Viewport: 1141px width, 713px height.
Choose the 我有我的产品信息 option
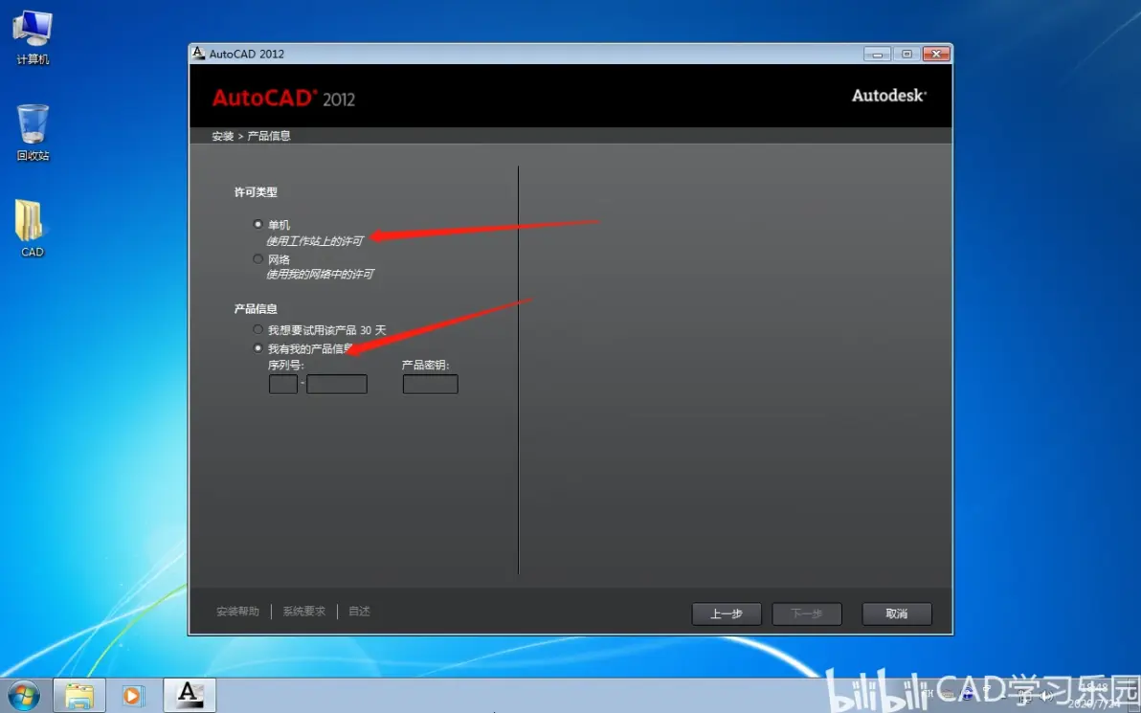(x=257, y=348)
